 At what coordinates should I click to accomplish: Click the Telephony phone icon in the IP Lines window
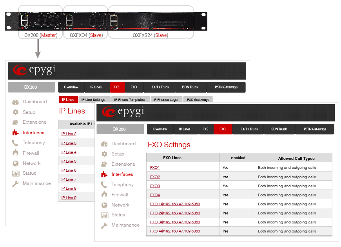point(15,143)
